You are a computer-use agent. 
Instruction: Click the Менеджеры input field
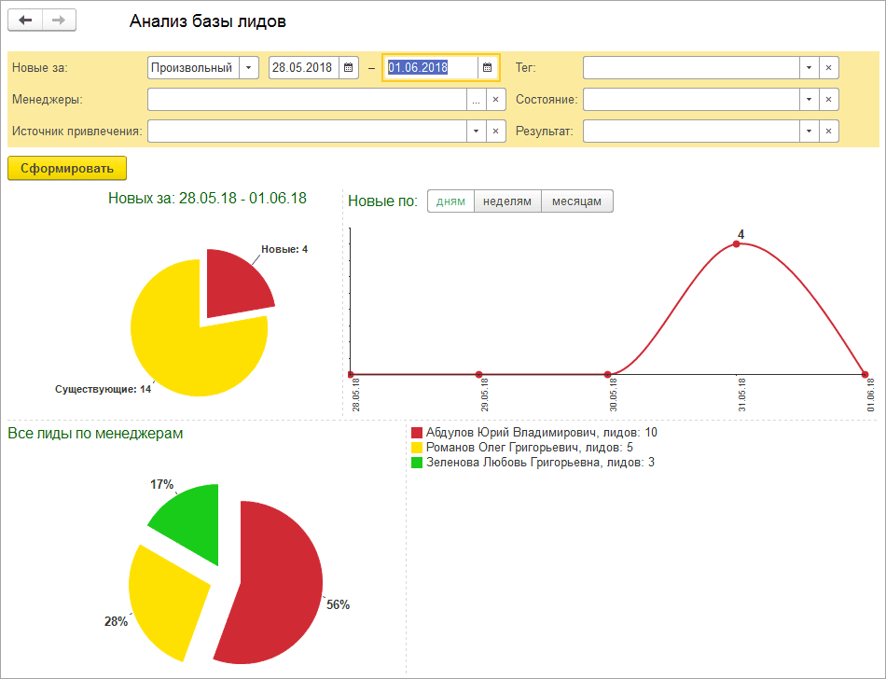point(308,100)
